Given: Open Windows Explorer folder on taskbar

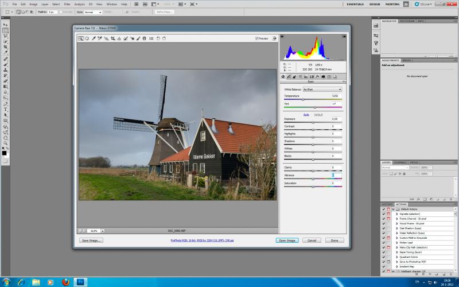Looking at the screenshot, I should point(36,282).
